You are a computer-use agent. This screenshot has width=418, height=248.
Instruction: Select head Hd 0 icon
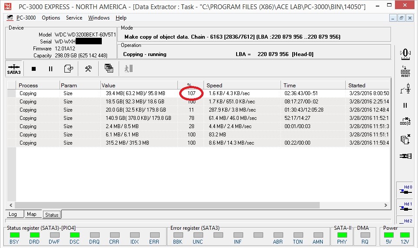pos(405,189)
